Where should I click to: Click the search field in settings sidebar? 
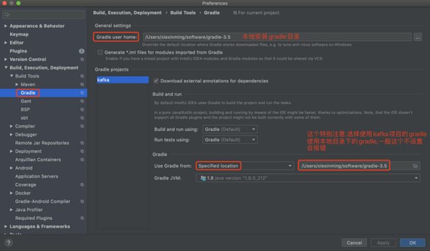click(x=44, y=15)
